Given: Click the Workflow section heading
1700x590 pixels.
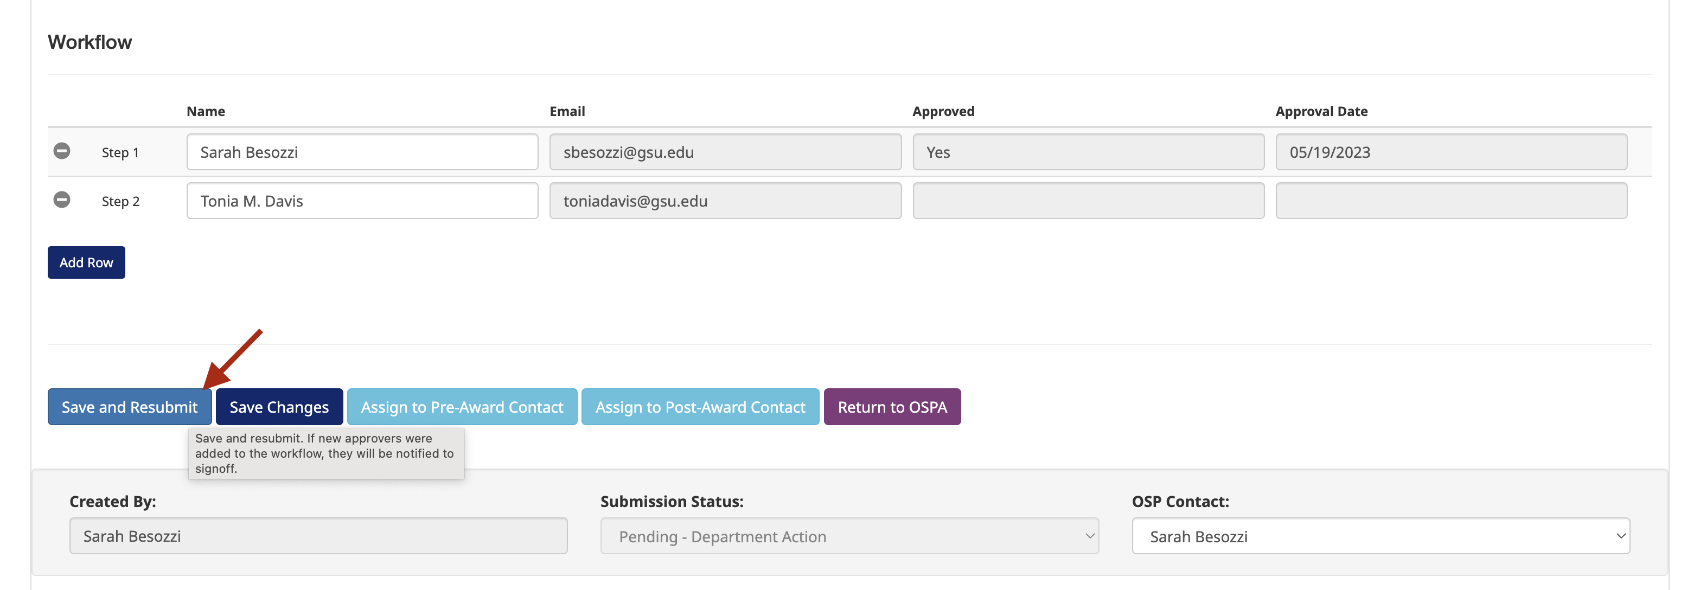Looking at the screenshot, I should tap(90, 42).
